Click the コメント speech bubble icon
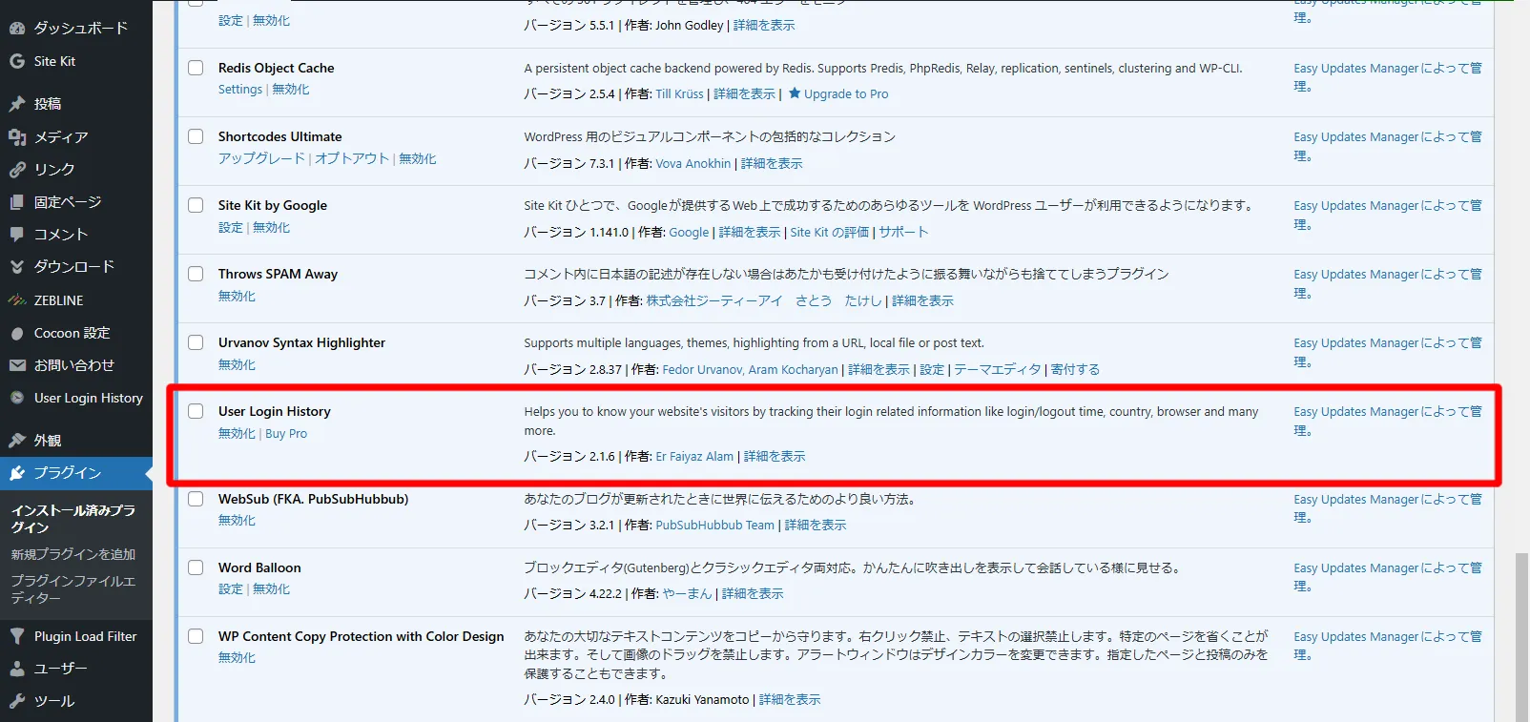Viewport: 1530px width, 722px height. pyautogui.click(x=17, y=235)
